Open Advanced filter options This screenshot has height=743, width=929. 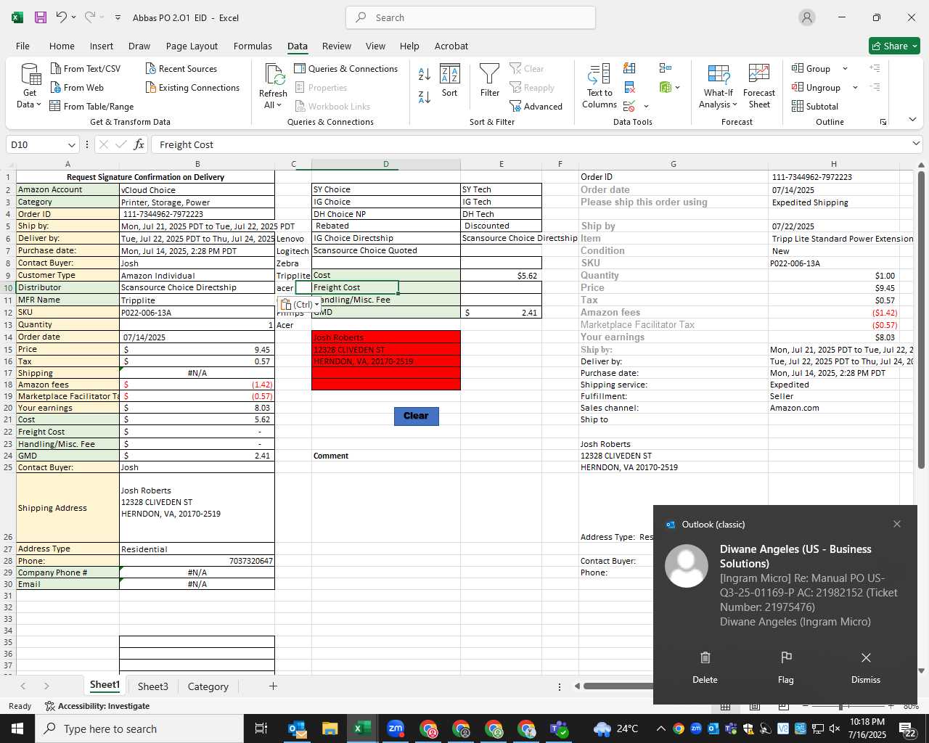[x=536, y=106]
